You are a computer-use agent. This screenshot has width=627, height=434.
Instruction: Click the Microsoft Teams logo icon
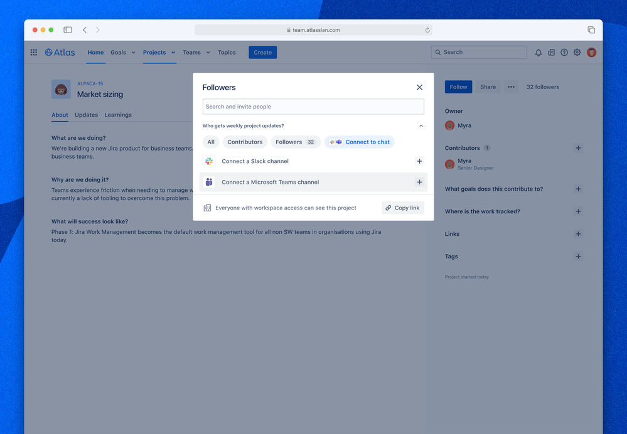click(x=209, y=182)
